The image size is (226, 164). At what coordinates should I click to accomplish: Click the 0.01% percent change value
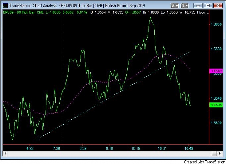point(82,12)
